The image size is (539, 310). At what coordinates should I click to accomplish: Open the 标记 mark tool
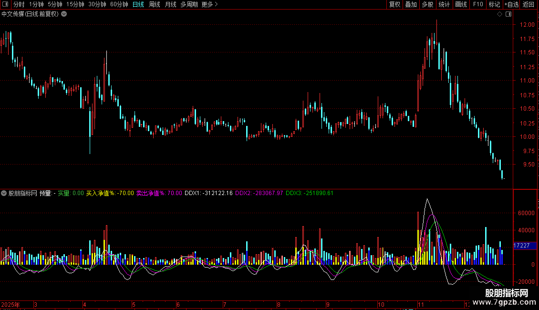click(x=494, y=4)
